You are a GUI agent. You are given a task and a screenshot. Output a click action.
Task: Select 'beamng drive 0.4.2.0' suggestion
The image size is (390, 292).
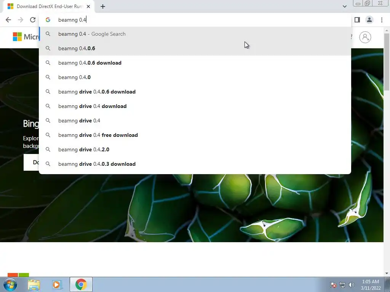click(x=195, y=149)
